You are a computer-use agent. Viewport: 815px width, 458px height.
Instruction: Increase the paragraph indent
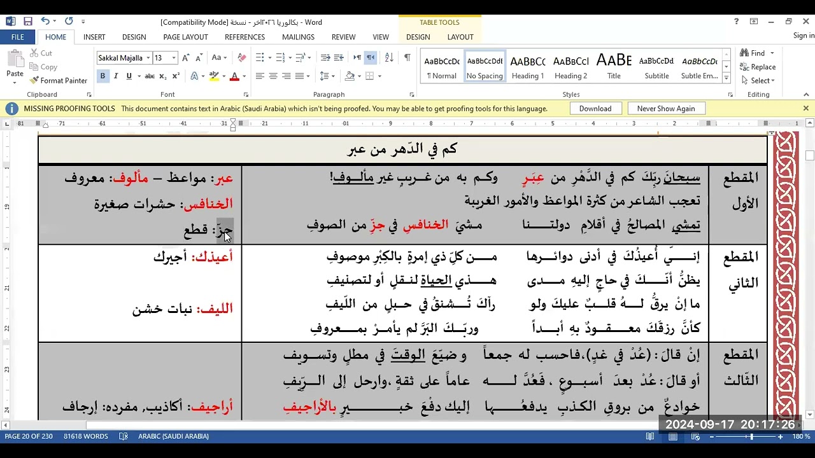coord(339,58)
